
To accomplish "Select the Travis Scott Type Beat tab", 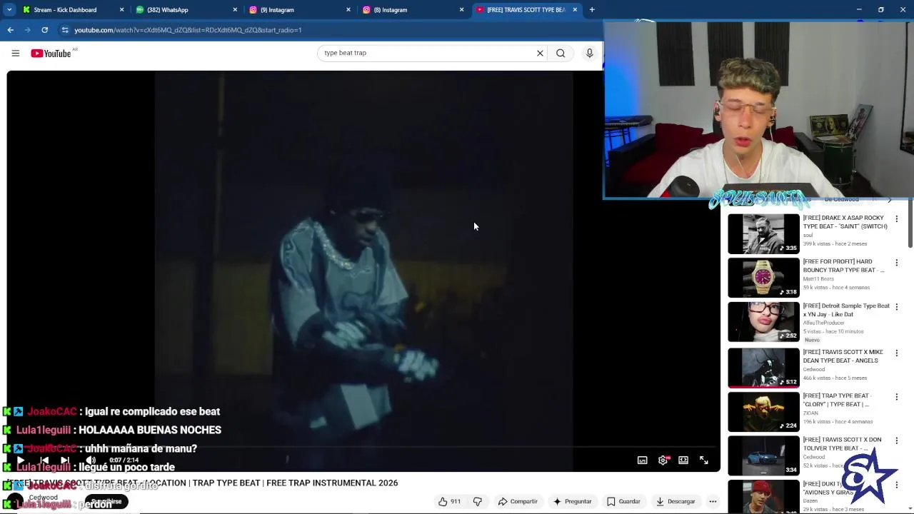I will click(526, 10).
